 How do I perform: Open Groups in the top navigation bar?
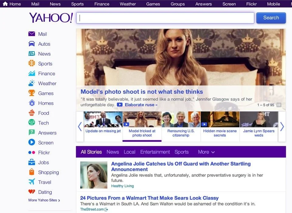pyautogui.click(x=178, y=4)
